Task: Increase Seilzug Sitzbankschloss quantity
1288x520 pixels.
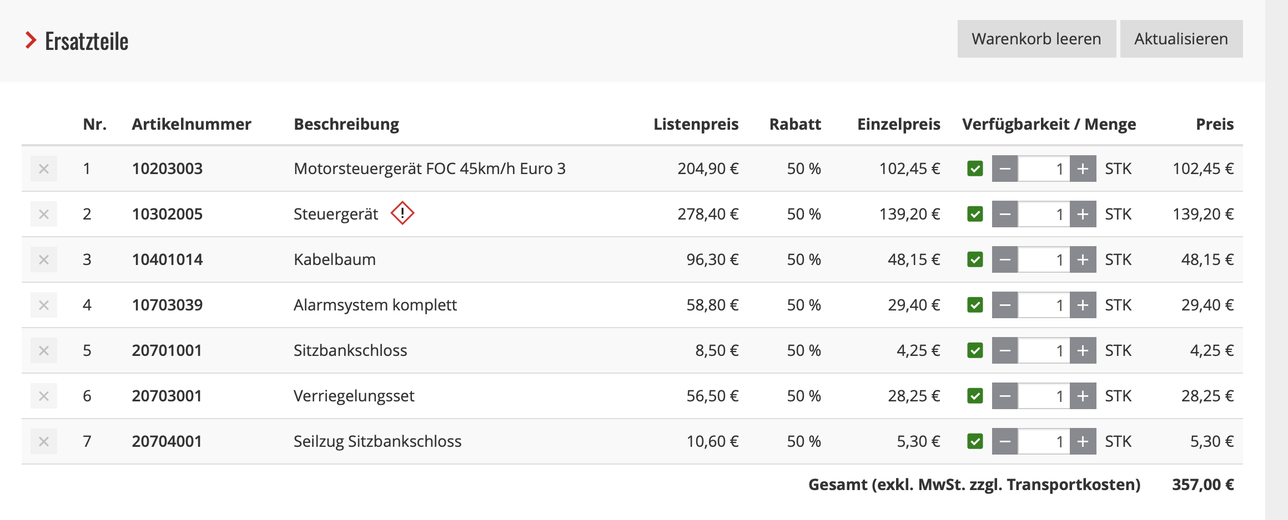Action: point(1083,441)
